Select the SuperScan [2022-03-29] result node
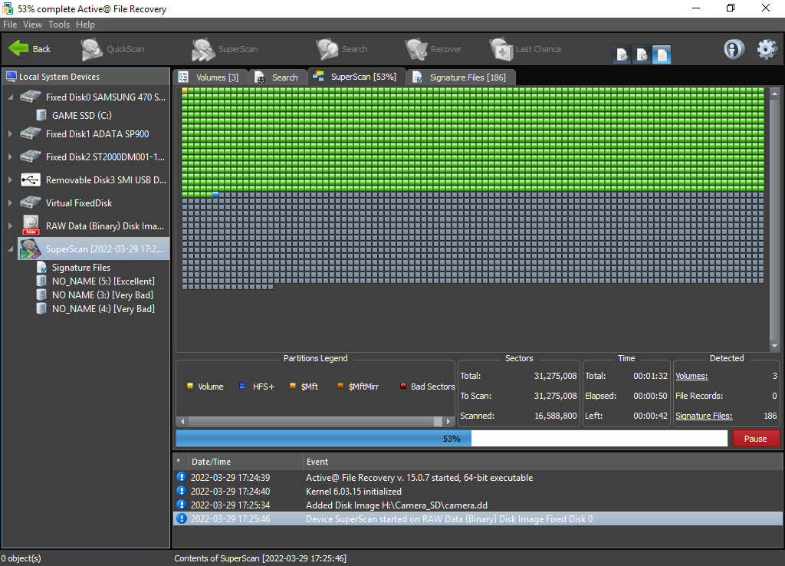This screenshot has height=566, width=785. click(93, 249)
